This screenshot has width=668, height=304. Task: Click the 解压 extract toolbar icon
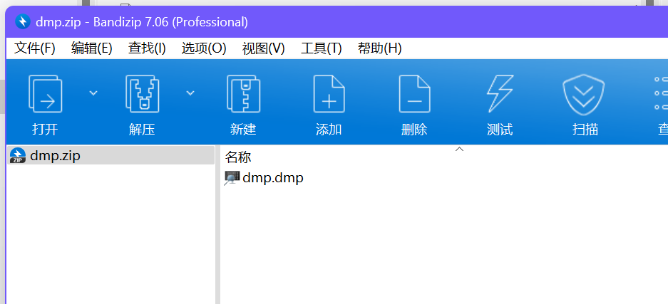coord(143,93)
